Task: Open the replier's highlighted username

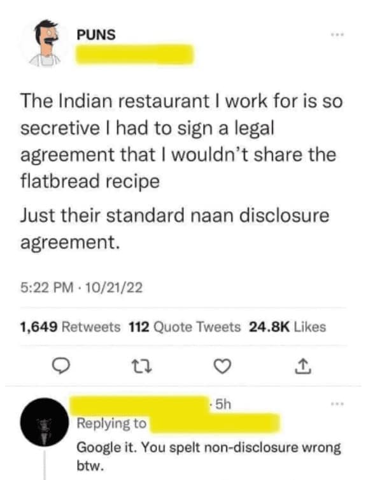Action: [x=139, y=405]
